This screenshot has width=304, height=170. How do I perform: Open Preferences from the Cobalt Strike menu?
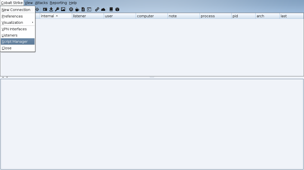point(18,16)
